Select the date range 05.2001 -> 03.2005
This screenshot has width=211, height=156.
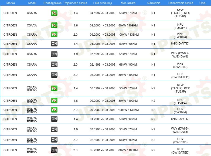[x=103, y=75]
